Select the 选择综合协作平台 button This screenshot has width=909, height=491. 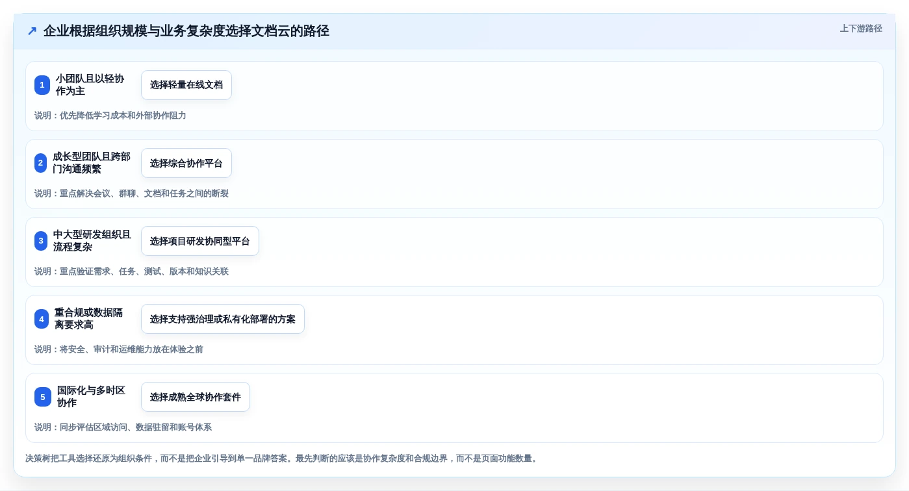(186, 163)
